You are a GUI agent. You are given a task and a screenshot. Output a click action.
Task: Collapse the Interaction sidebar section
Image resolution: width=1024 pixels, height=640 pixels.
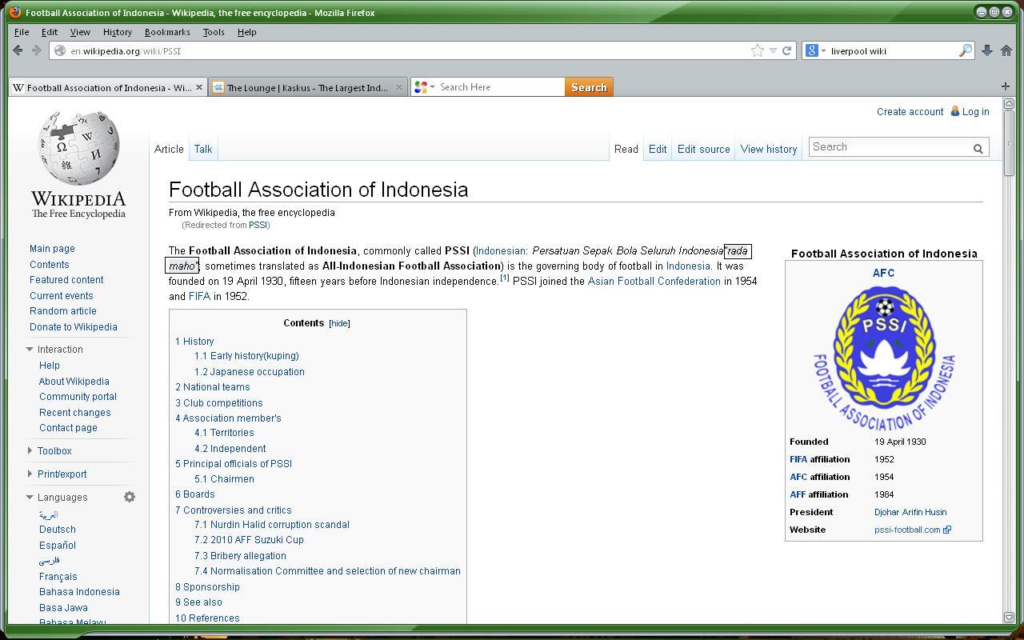30,350
